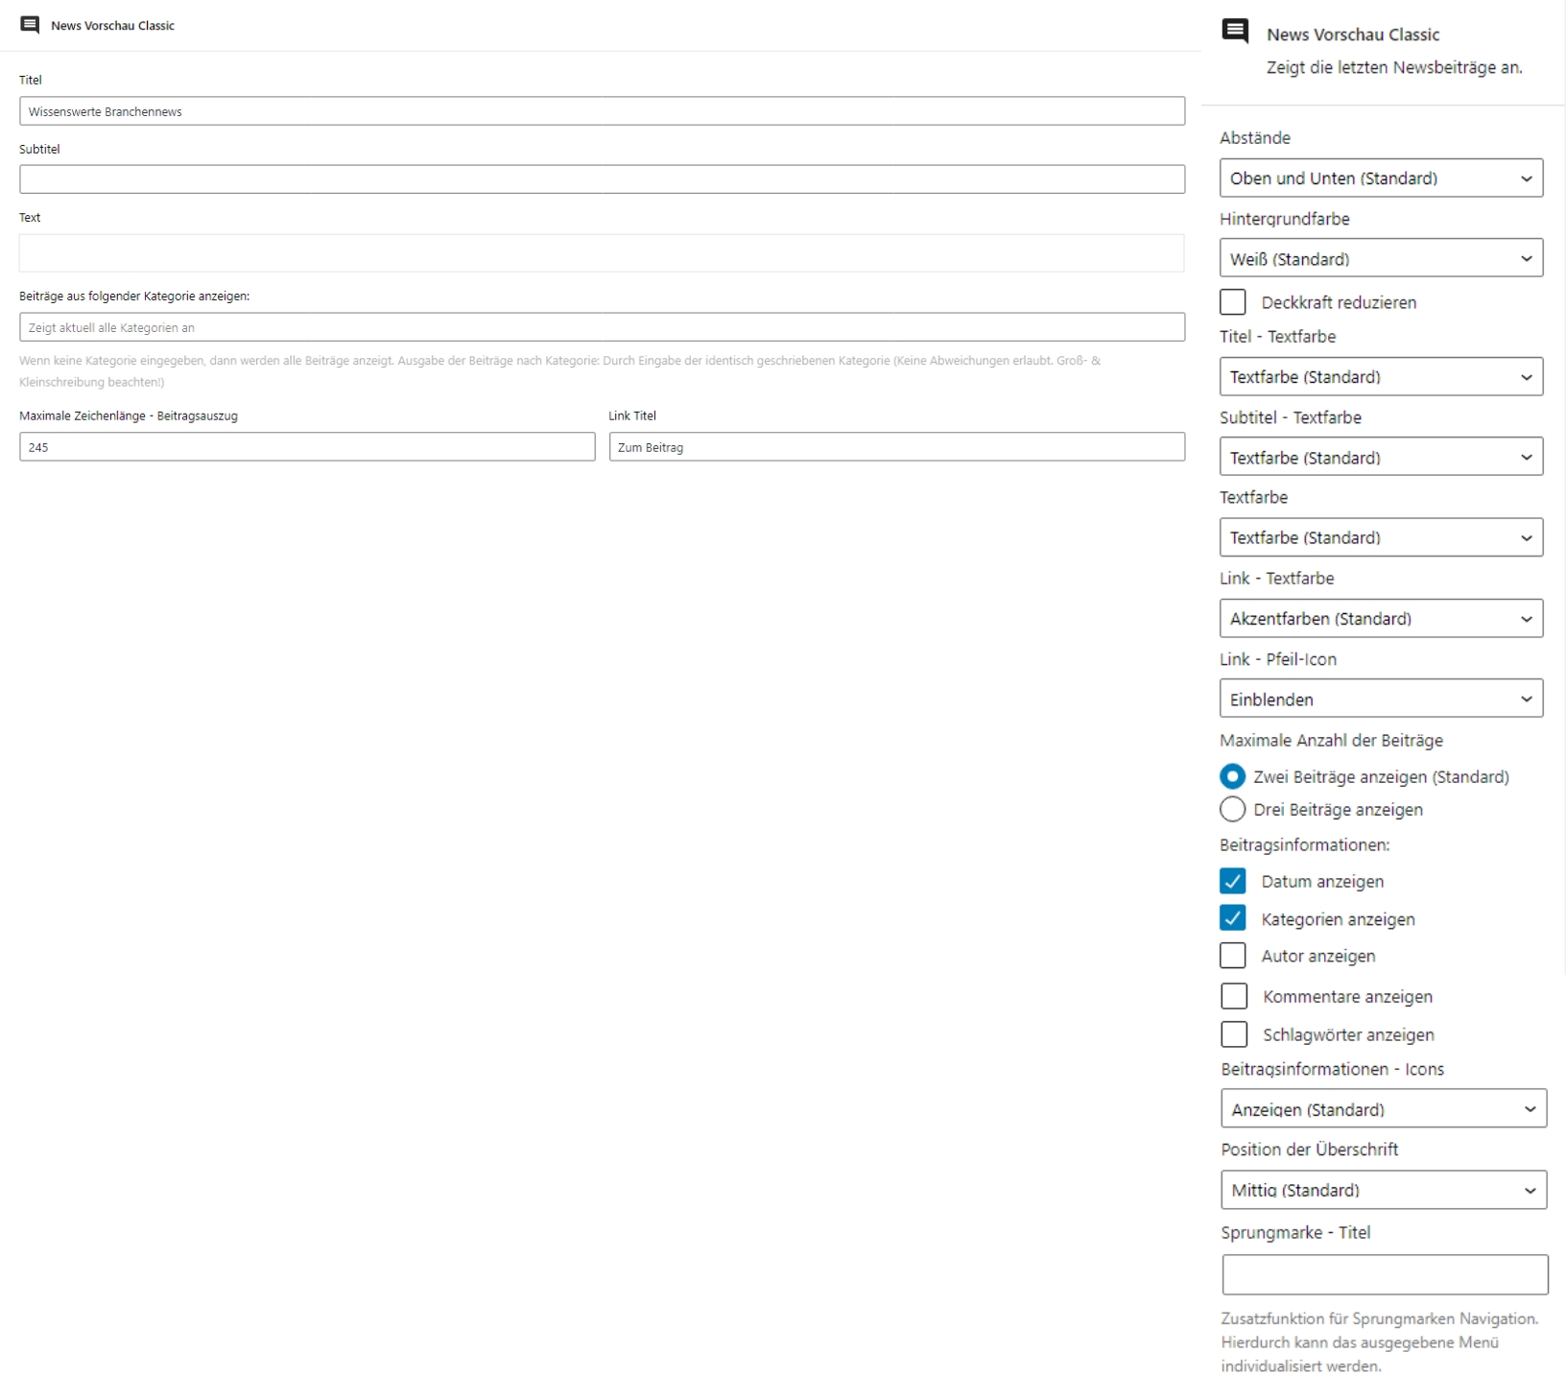Enable Autor anzeigen checkbox
Viewport: 1566px width, 1400px height.
tap(1233, 956)
